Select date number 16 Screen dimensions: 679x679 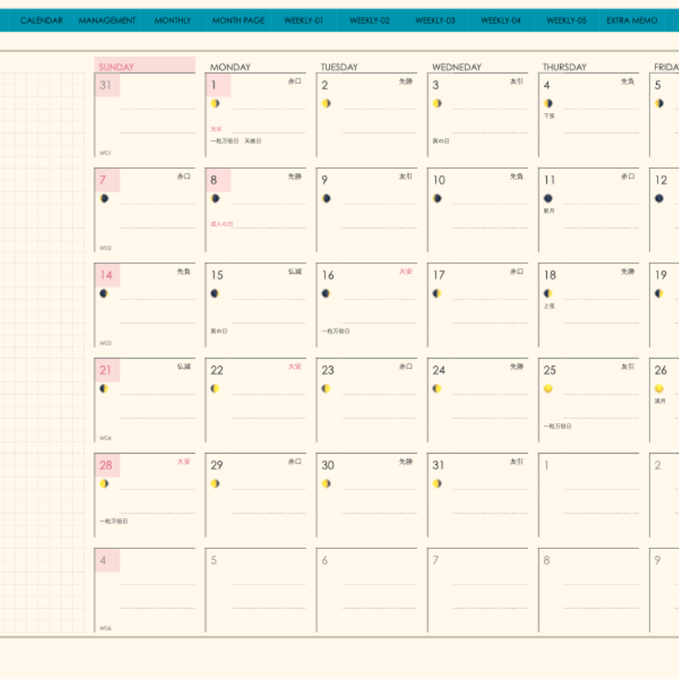point(328,275)
